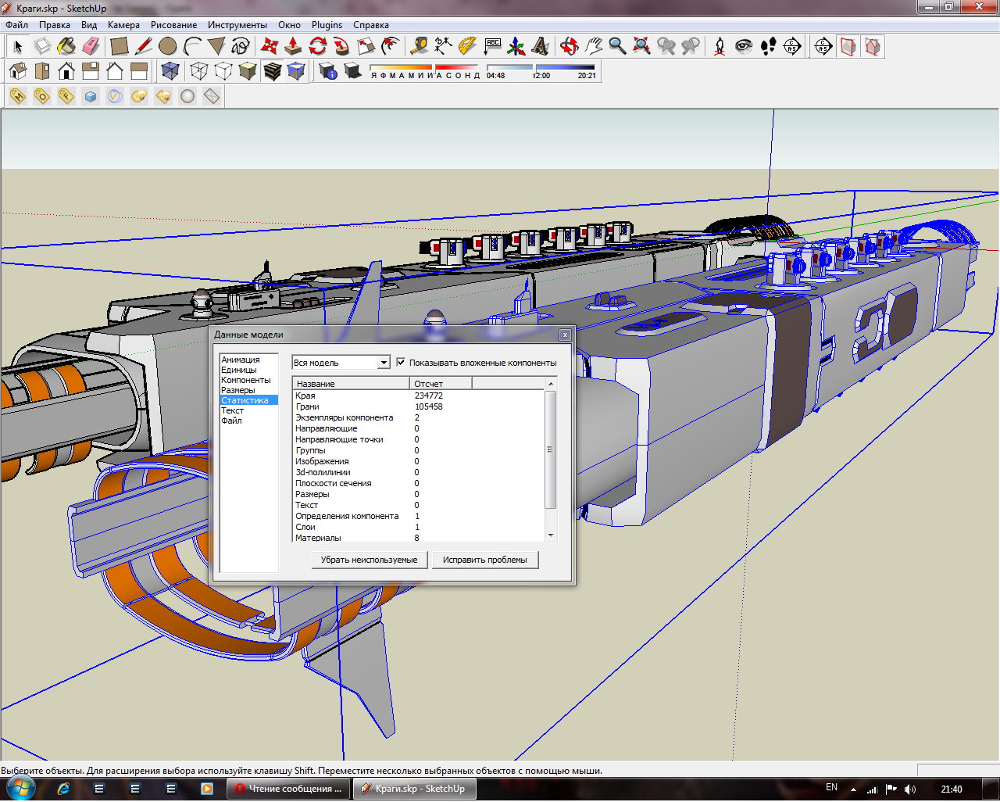
Task: Uncheck Показывать вложенные компоненты checkbox
Action: [x=401, y=363]
